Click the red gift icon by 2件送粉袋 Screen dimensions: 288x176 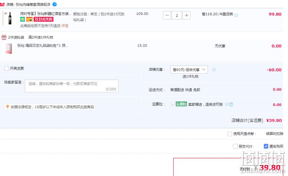click(x=4, y=37)
